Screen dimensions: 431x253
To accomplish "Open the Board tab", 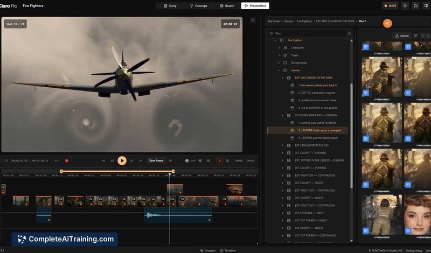I will (227, 5).
